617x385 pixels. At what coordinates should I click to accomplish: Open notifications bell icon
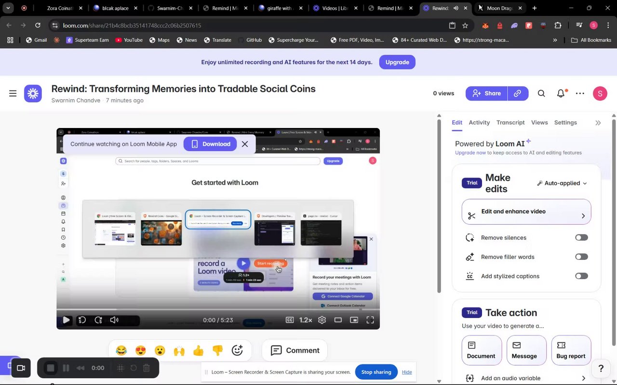pos(561,93)
